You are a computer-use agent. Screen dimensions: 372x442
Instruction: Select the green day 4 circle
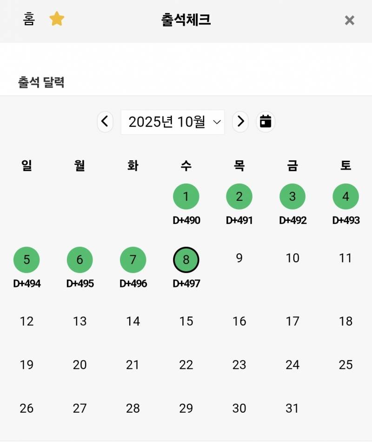pos(345,197)
